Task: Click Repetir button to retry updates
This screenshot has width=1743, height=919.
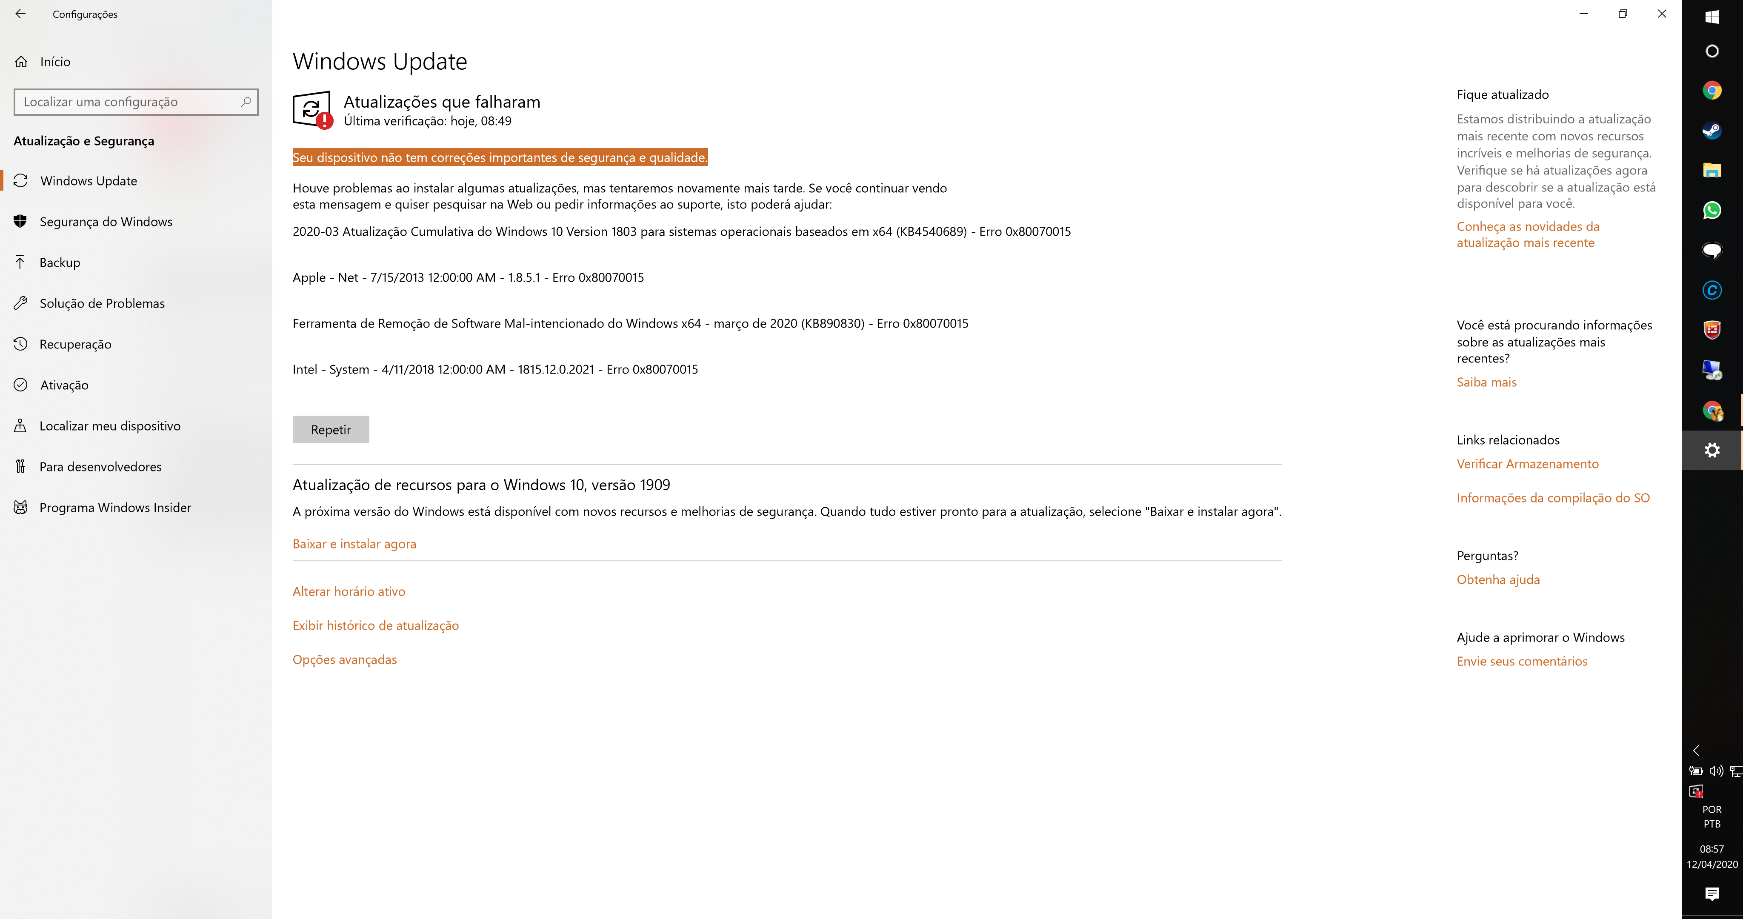Action: click(x=331, y=429)
